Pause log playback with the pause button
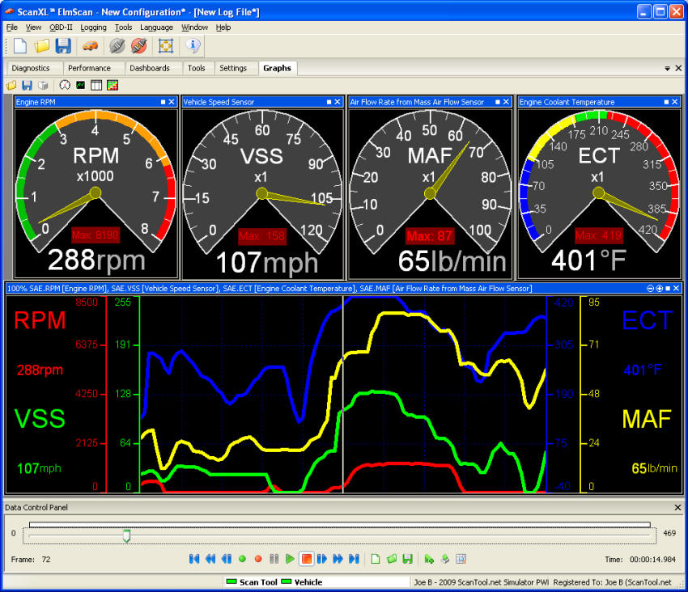This screenshot has height=592, width=688. tap(274, 558)
